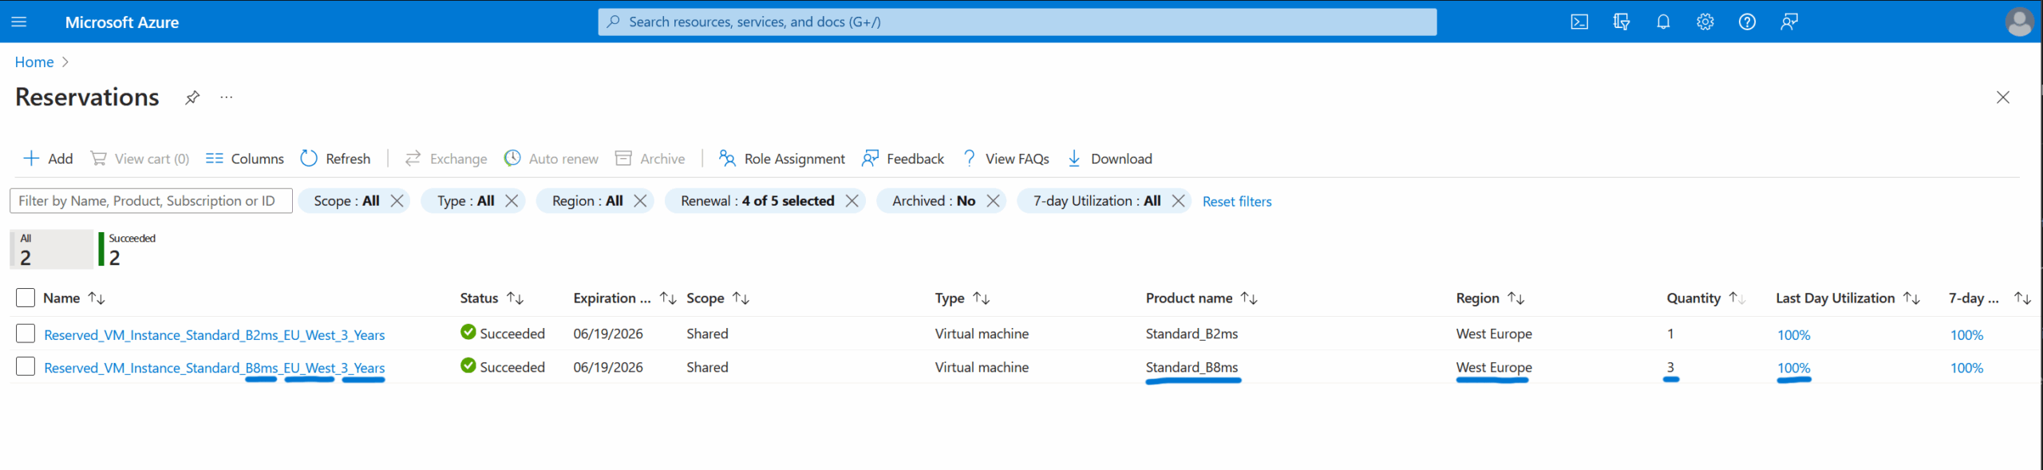This screenshot has width=2043, height=470.
Task: Open the Columns toolbar option
Action: point(244,159)
